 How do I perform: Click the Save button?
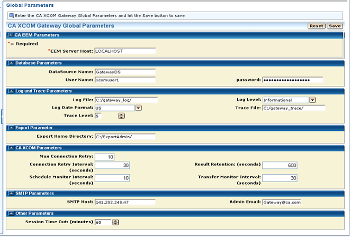pyautogui.click(x=335, y=26)
